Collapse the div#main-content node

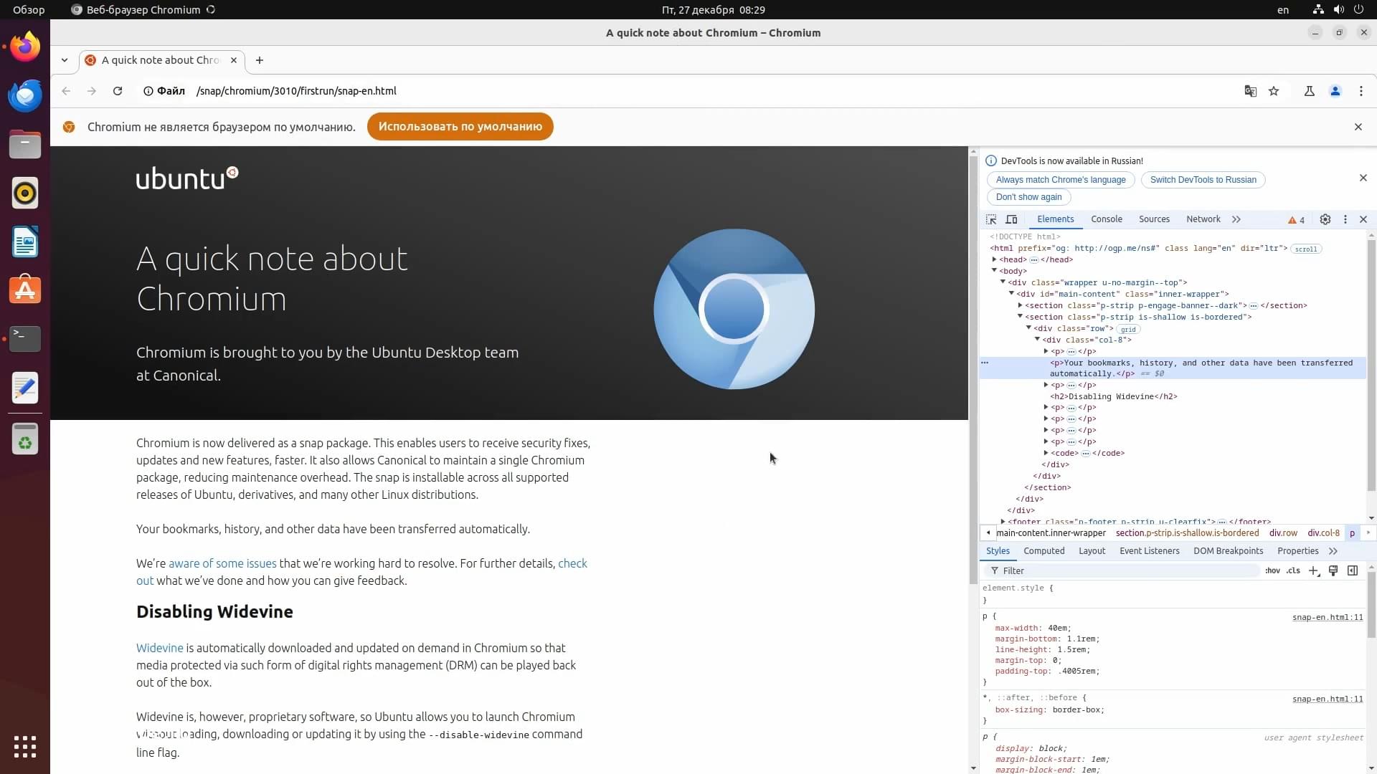click(x=1011, y=294)
